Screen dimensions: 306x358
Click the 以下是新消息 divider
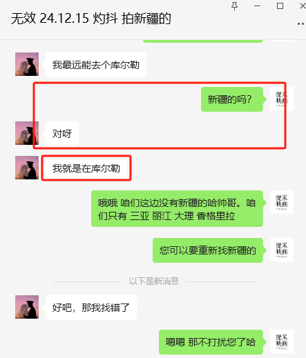point(154,281)
